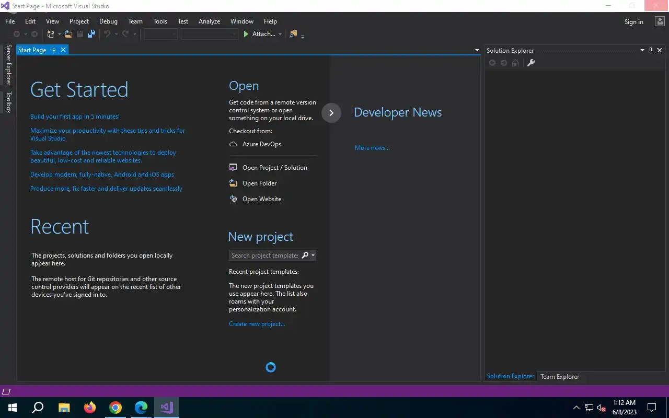This screenshot has width=669, height=418.
Task: Switch to the Team Explorer tab
Action: point(560,376)
